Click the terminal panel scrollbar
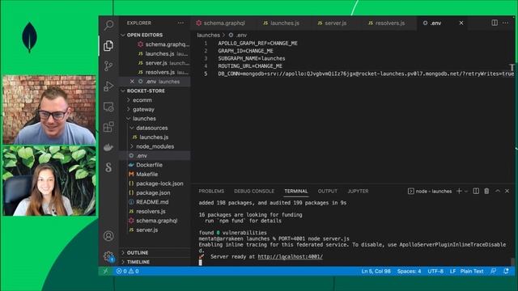 pos(512,261)
